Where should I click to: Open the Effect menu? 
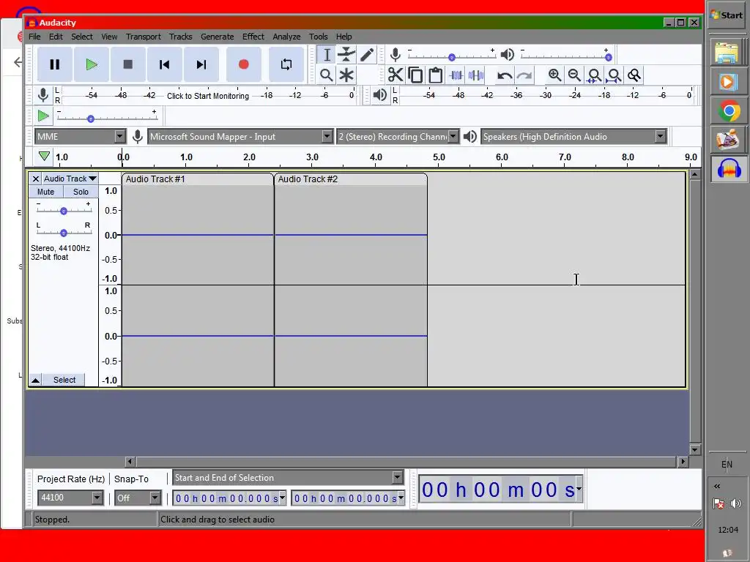(x=253, y=37)
